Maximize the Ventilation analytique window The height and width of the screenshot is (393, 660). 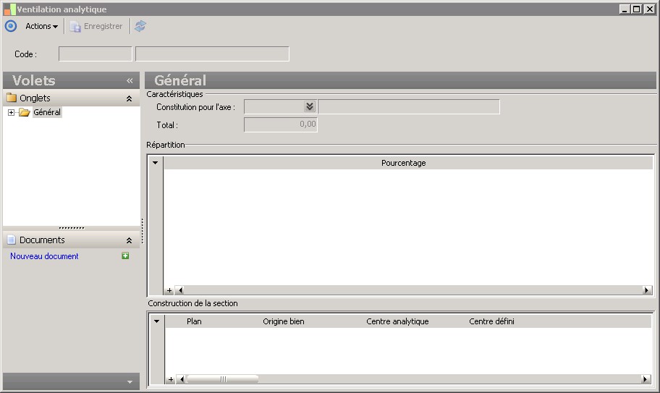pos(637,9)
